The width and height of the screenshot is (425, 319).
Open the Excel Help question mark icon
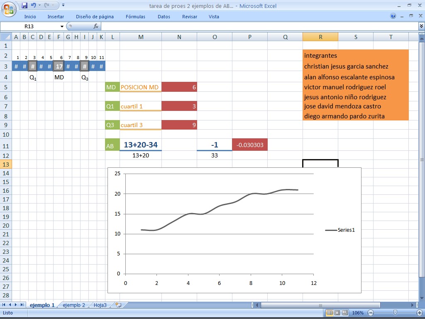(393, 16)
